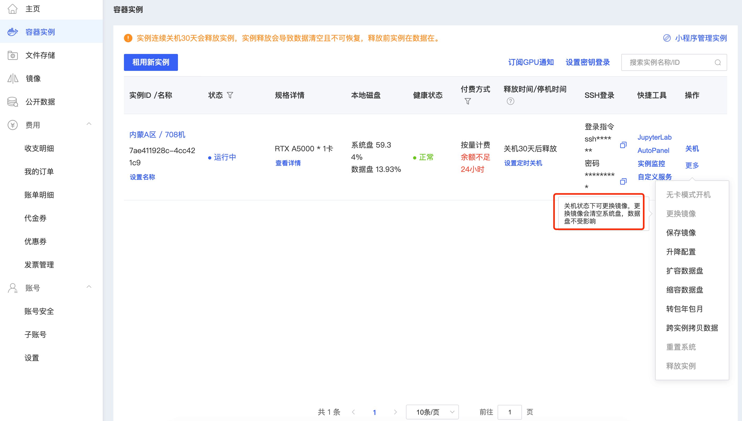Image resolution: width=742 pixels, height=421 pixels.
Task: Click the release time help icon
Action: click(510, 101)
